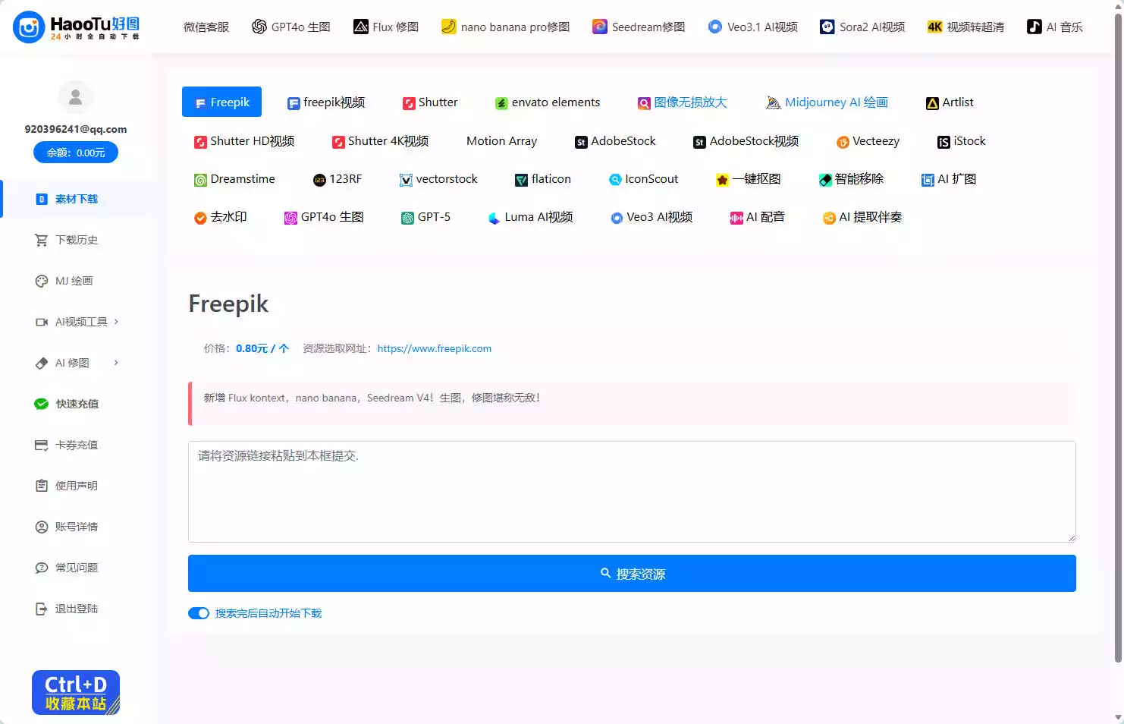Toggle 搜索完后自动开始下载 switch

click(x=199, y=613)
